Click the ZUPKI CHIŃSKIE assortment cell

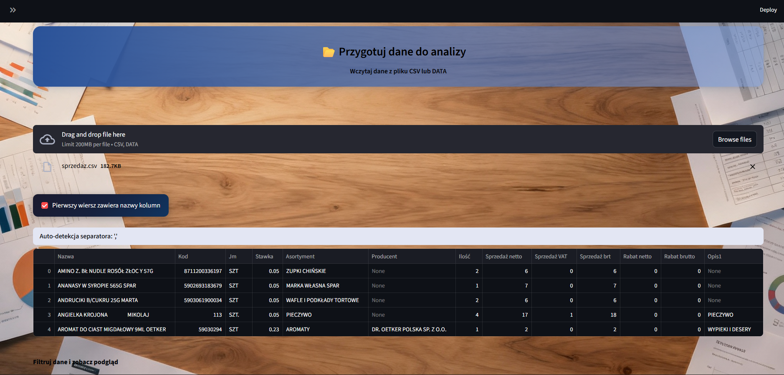point(326,271)
